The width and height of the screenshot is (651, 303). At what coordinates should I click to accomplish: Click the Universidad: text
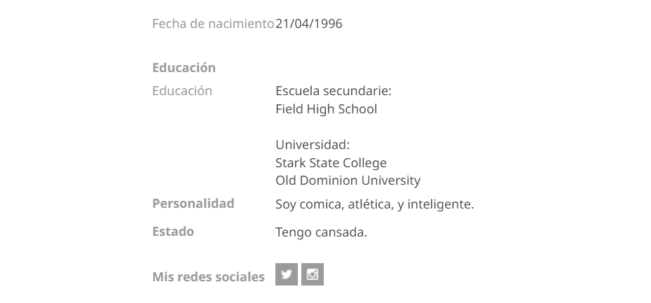313,145
